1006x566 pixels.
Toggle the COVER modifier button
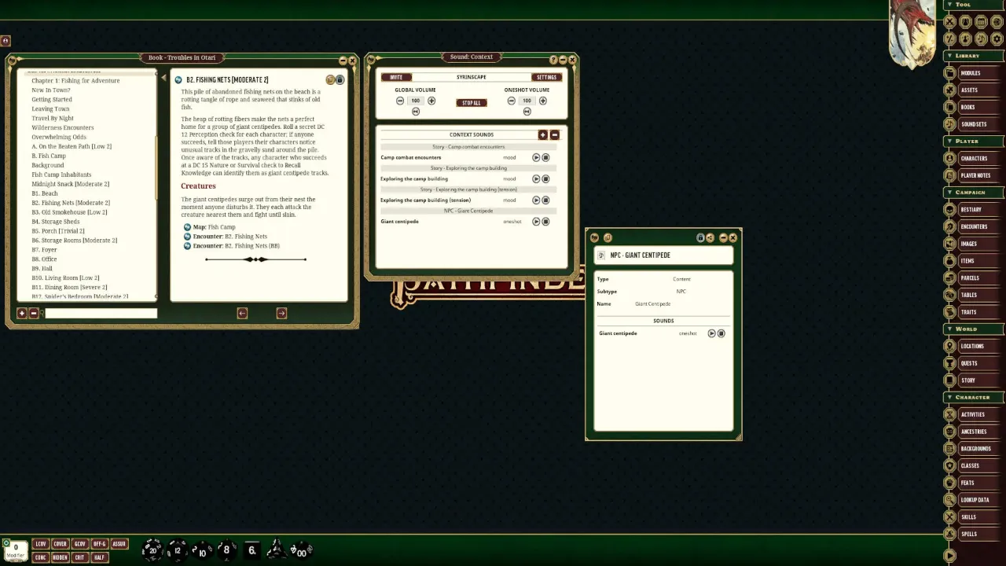point(60,544)
